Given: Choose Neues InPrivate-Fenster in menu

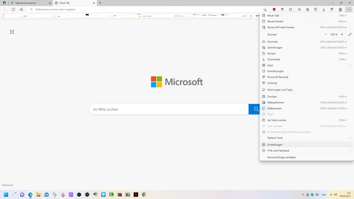Looking at the screenshot, I should pos(307,27).
